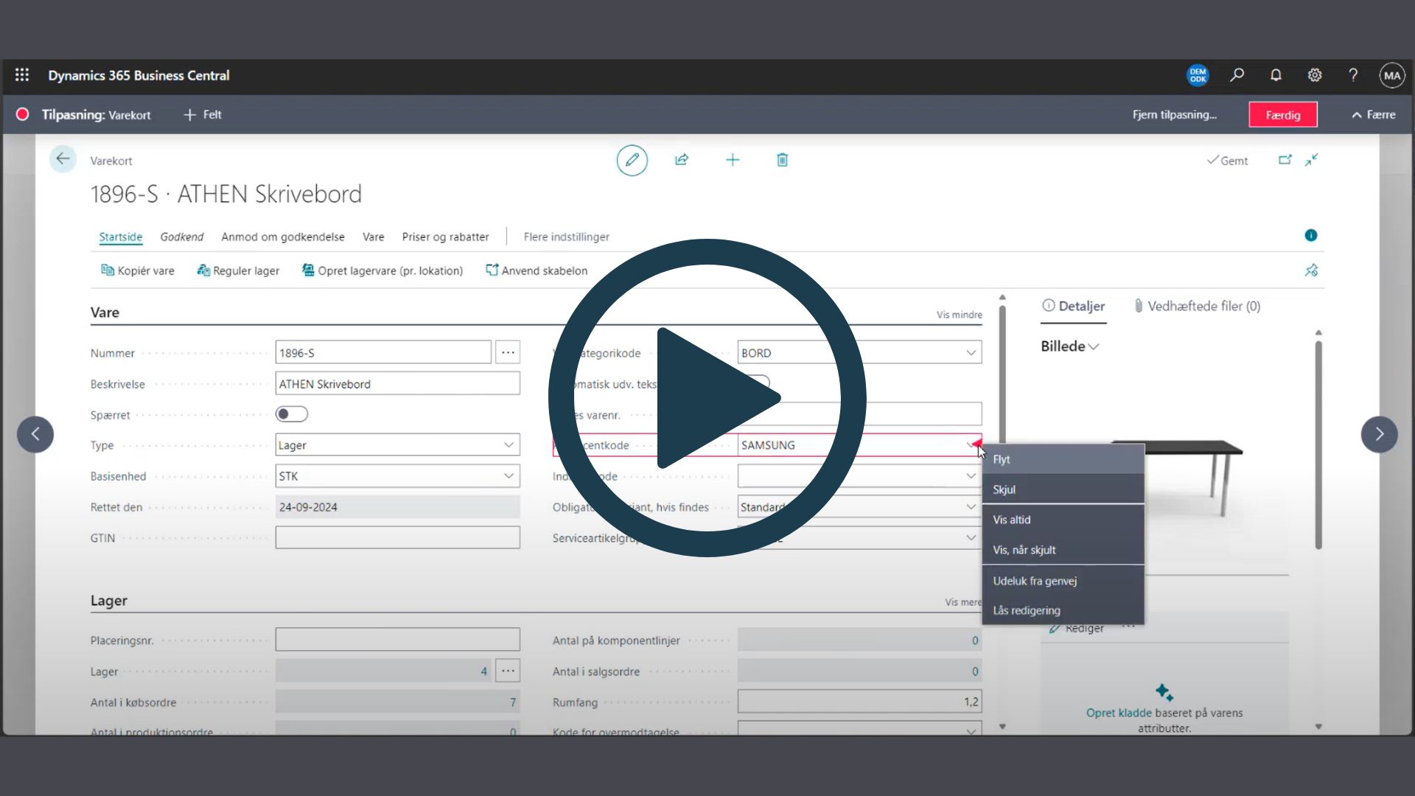The height and width of the screenshot is (796, 1415).
Task: Select Skjul in the context menu
Action: [x=1063, y=489]
